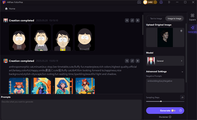Image resolution: width=197 pixels, height=120 pixels.
Task: Click avatar icon of 15:15:10 creation
Action: [x=6, y=20]
